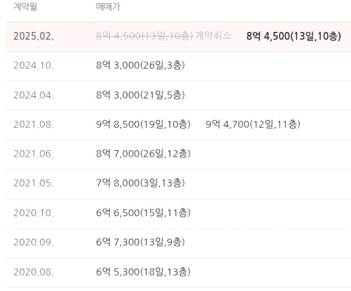This screenshot has height=291, width=351.
Task: Select the 2020.09. row date
Action: [x=34, y=243]
